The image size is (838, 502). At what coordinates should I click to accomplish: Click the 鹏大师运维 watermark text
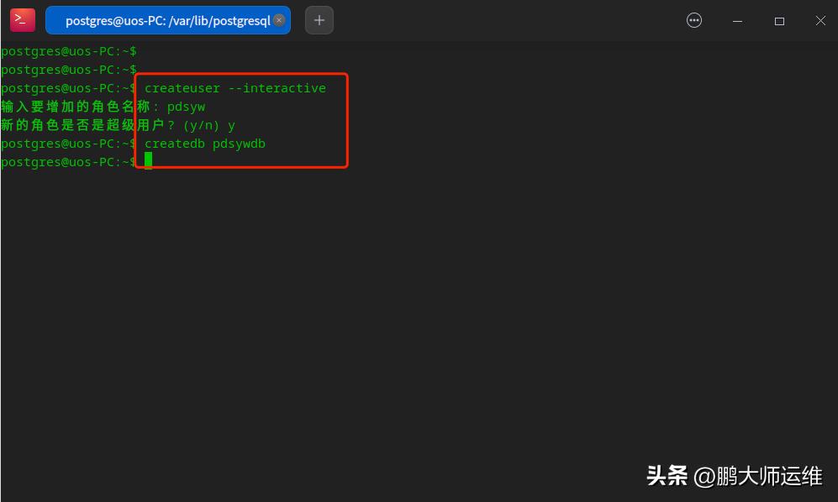click(769, 474)
